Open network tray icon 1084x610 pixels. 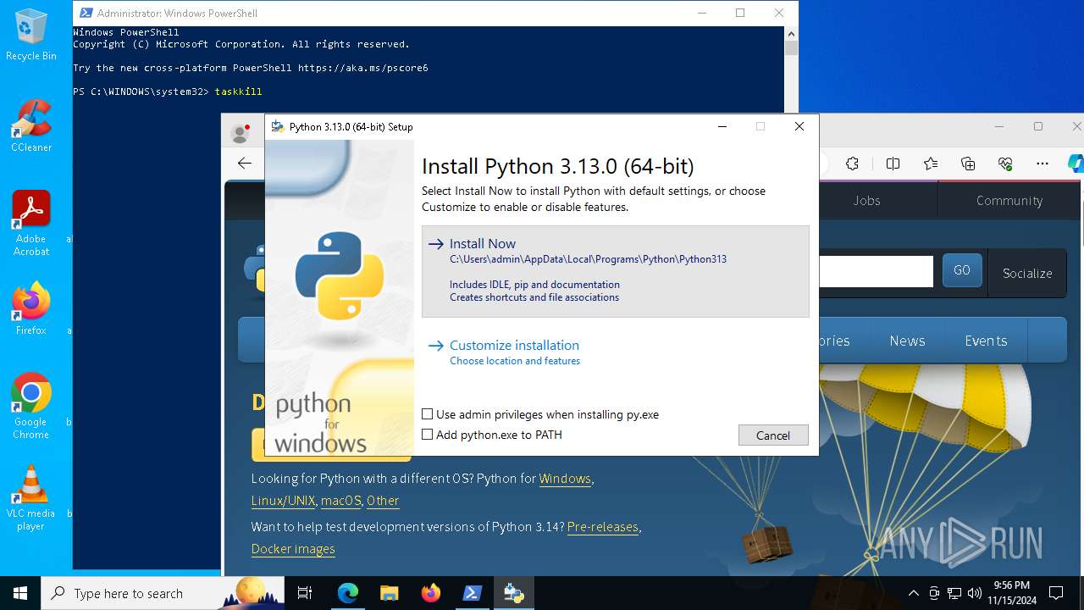(x=954, y=593)
